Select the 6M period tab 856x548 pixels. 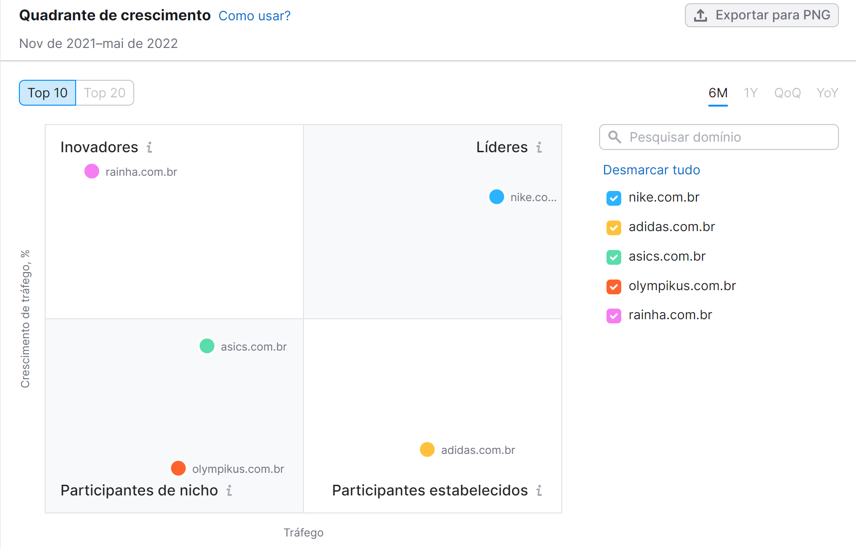[718, 93]
